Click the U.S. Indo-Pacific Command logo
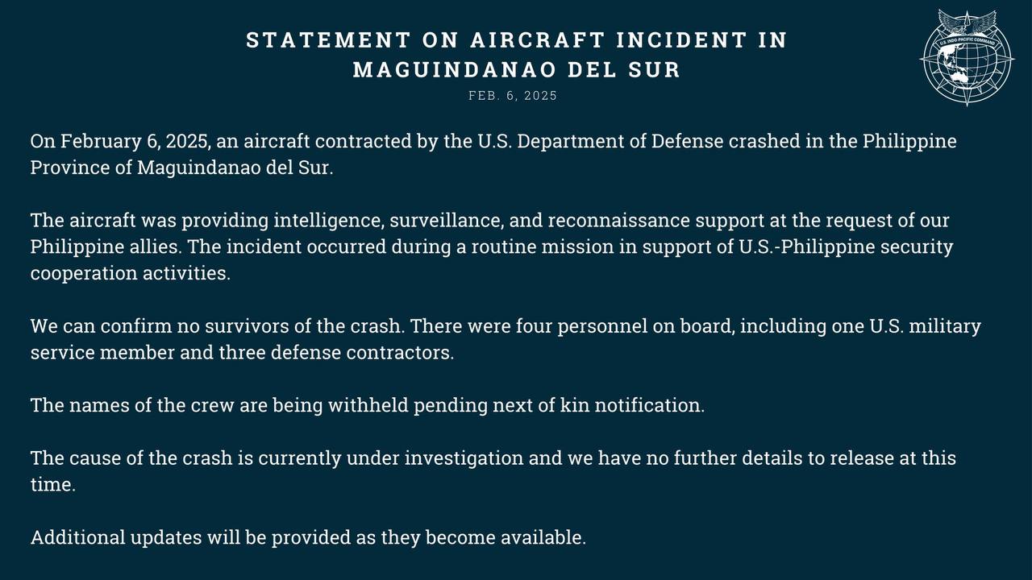 [x=967, y=58]
